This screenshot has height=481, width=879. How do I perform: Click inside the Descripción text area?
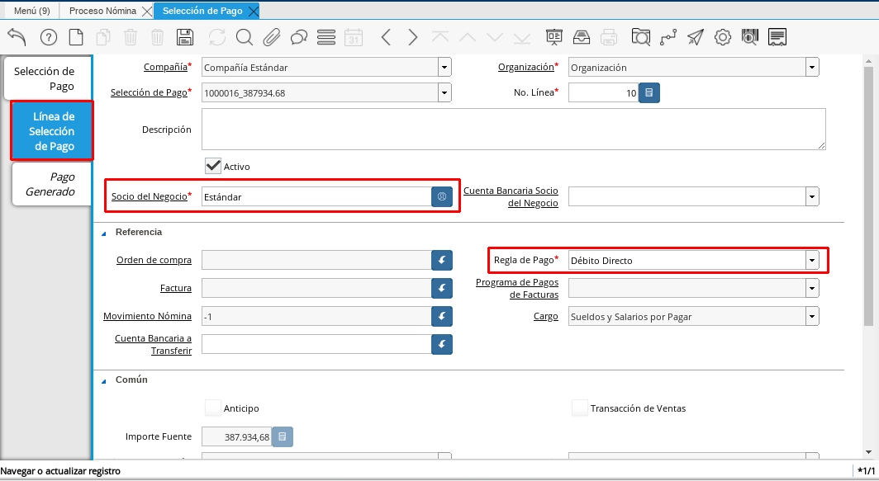click(x=514, y=130)
